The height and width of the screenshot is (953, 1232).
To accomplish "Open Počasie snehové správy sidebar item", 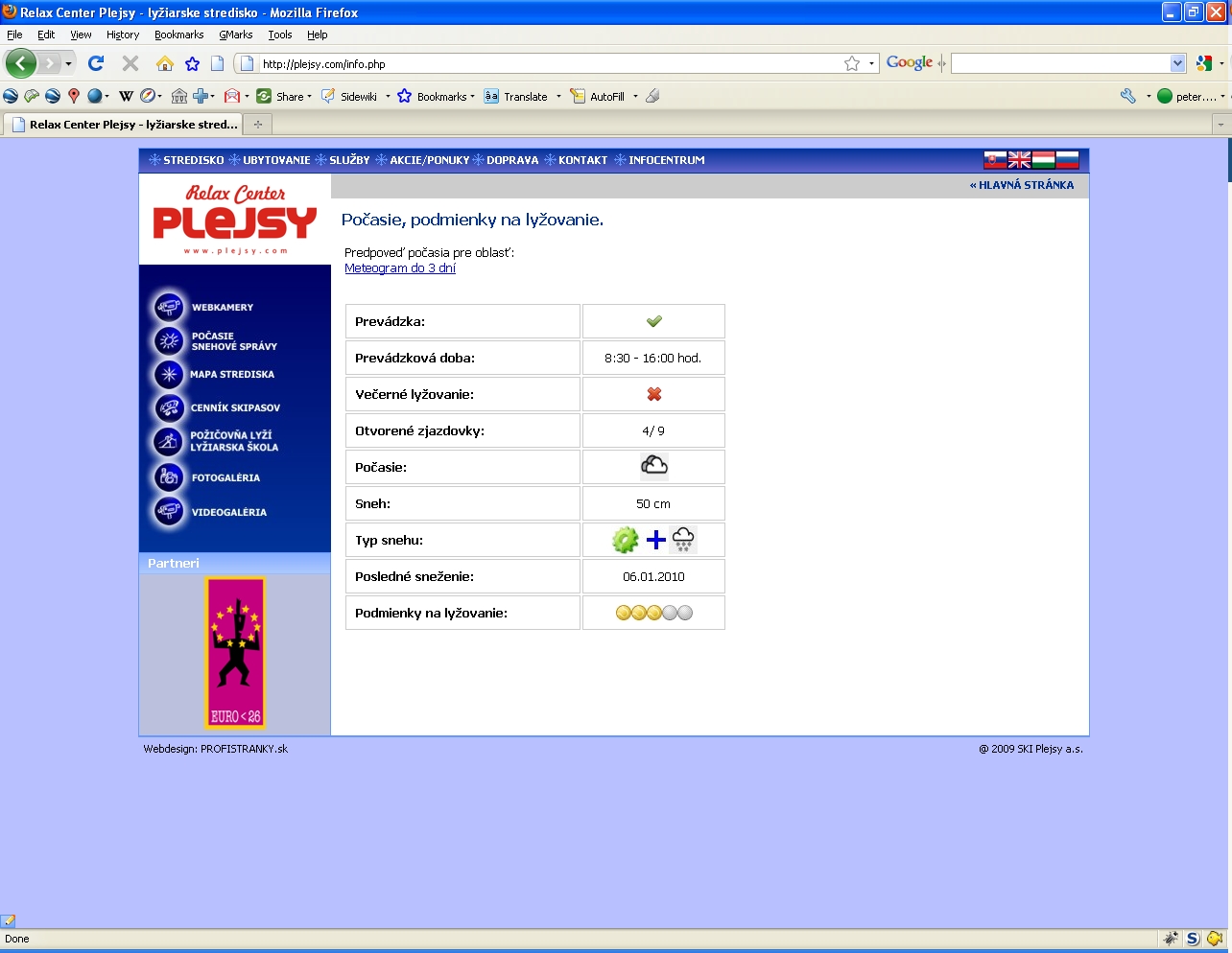I will (x=216, y=341).
